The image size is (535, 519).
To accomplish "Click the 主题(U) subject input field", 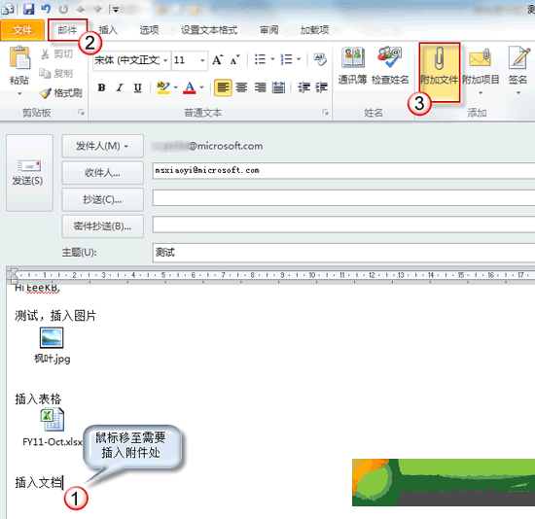I will 343,253.
